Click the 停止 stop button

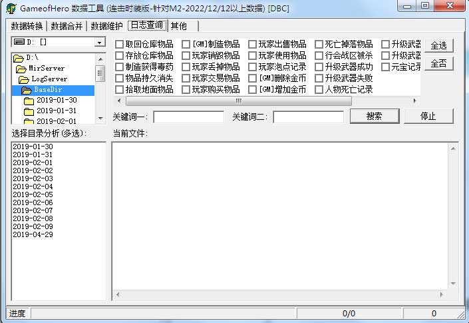pyautogui.click(x=428, y=116)
